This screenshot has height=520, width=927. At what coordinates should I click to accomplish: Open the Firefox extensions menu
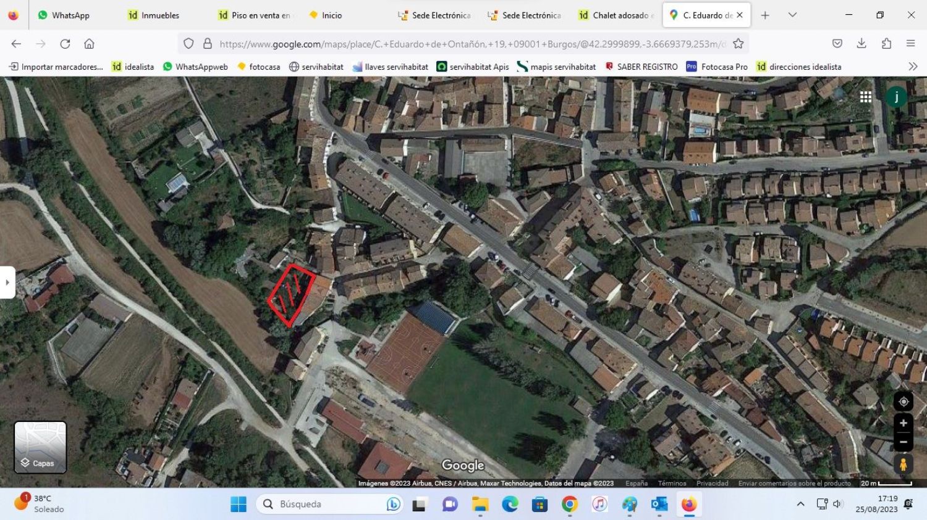886,44
